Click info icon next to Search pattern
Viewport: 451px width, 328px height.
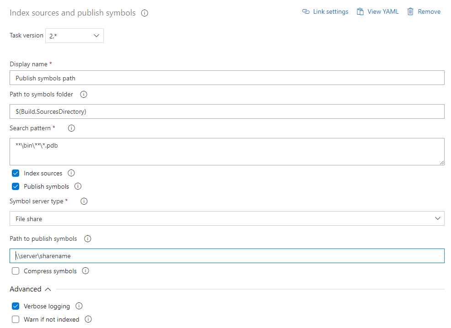[x=71, y=128]
